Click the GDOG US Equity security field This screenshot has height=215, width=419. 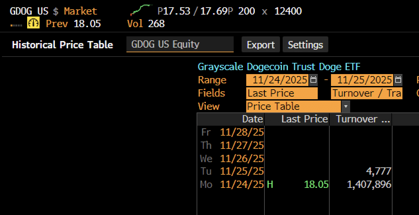[180, 44]
